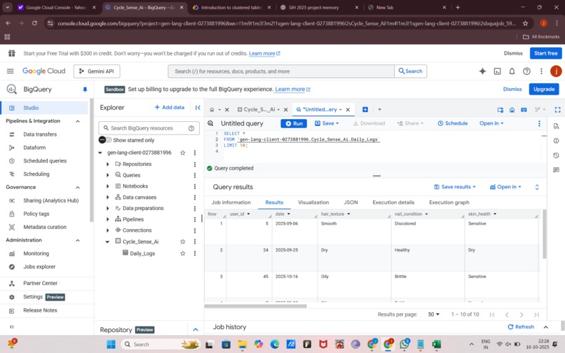Click the horizontal results scrollbar
This screenshot has height=353, width=565.
(255, 306)
